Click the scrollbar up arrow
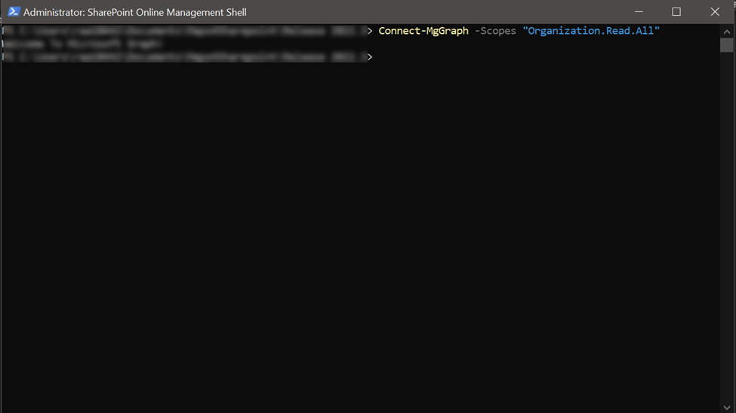This screenshot has height=413, width=736. [727, 32]
